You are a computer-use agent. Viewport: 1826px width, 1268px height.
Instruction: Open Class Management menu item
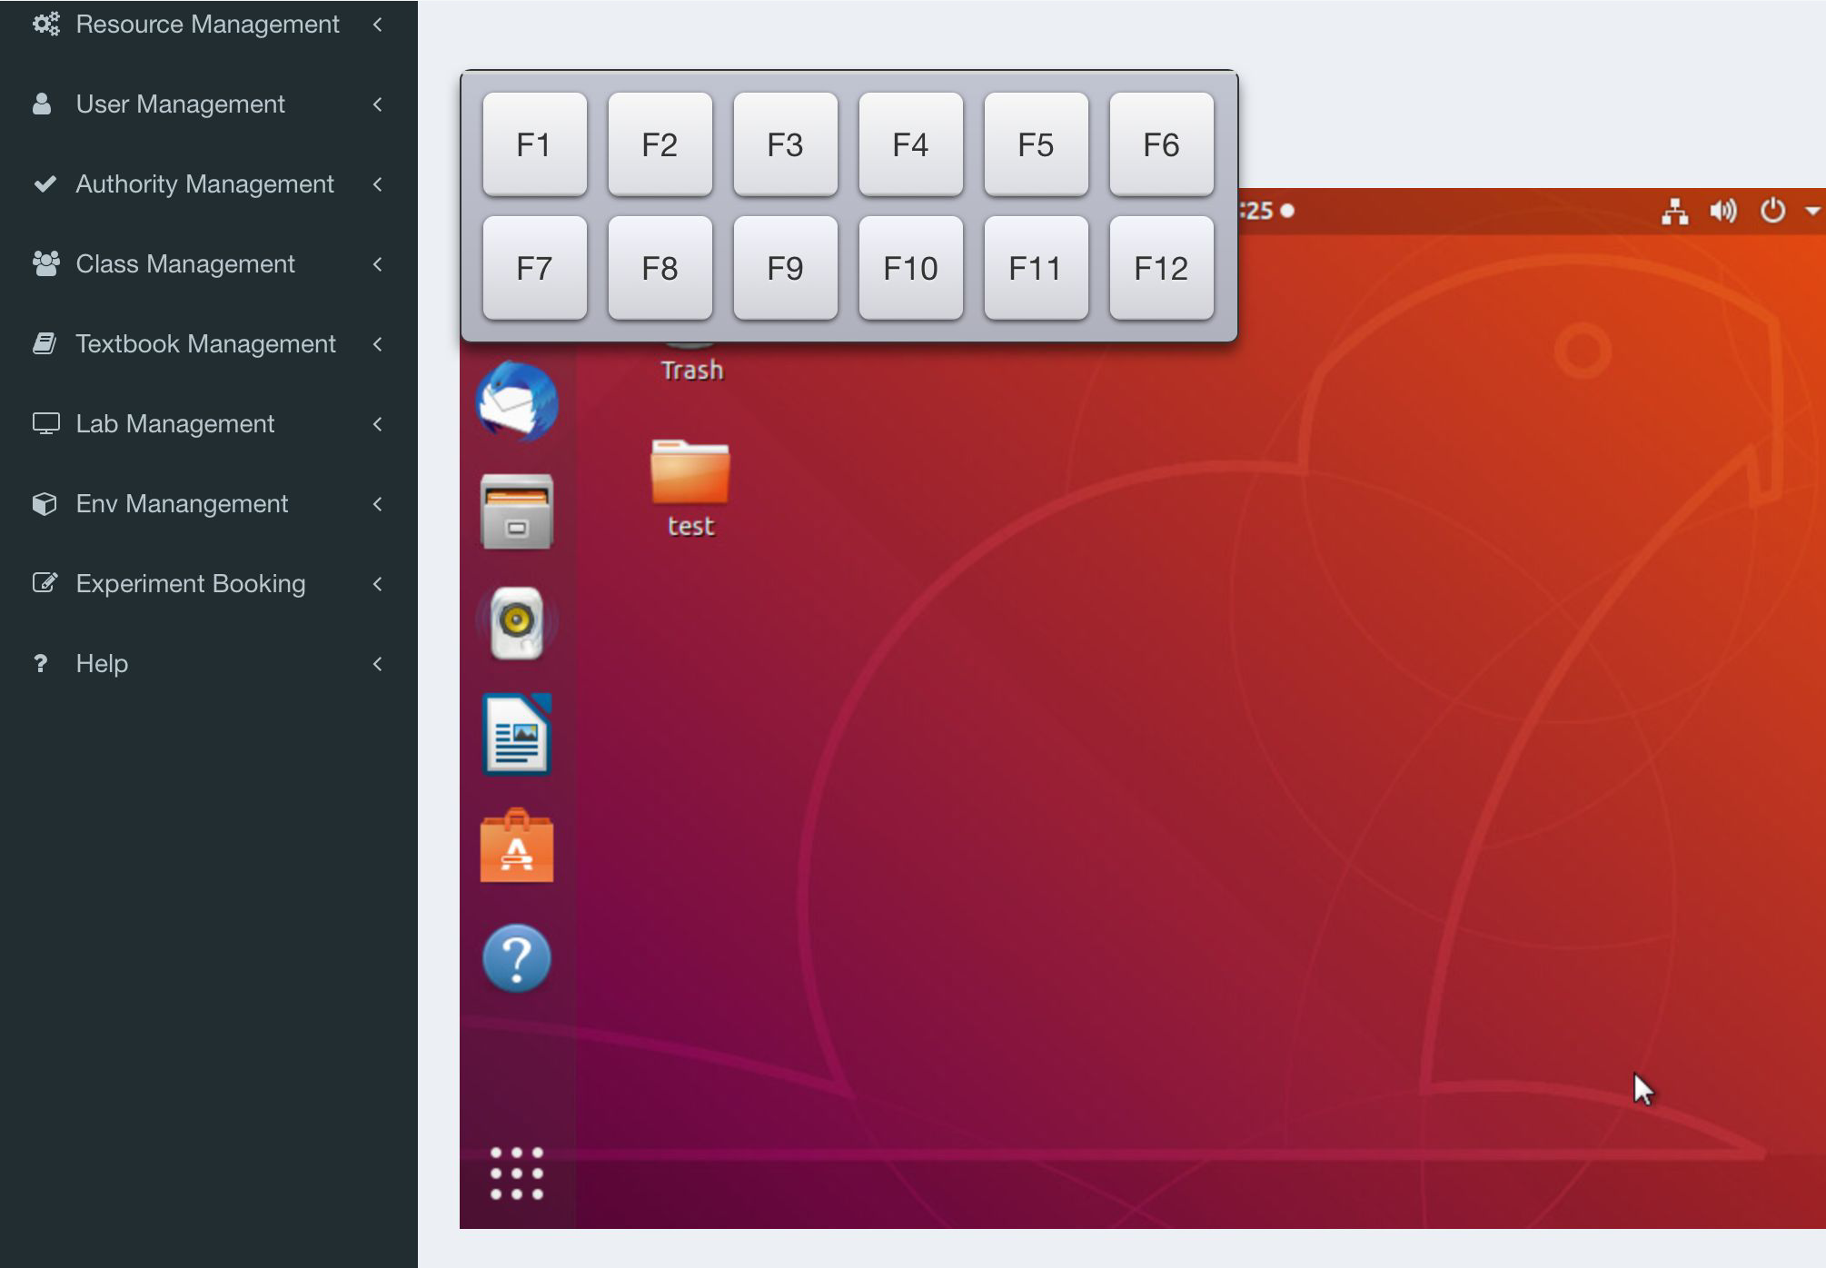pyautogui.click(x=209, y=263)
